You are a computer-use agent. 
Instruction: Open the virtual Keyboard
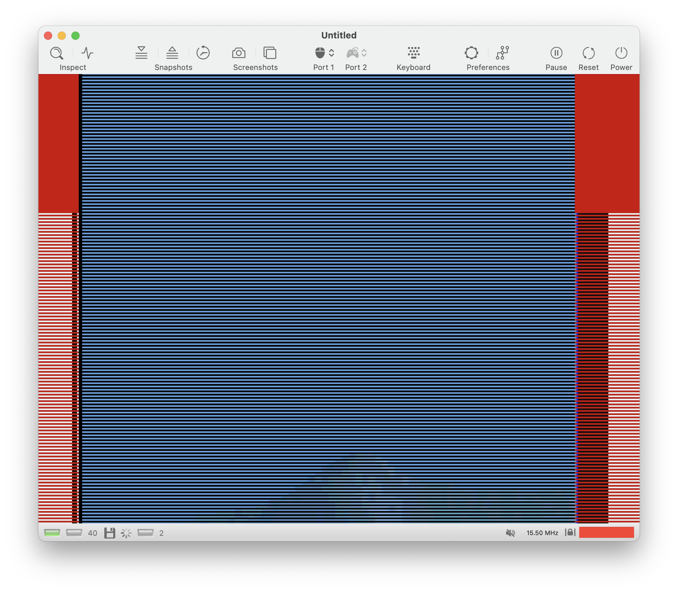[x=414, y=53]
